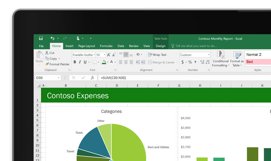Viewport: 271px width, 161px height.
Task: Toggle Underline formatting
Action: pyautogui.click(x=85, y=62)
